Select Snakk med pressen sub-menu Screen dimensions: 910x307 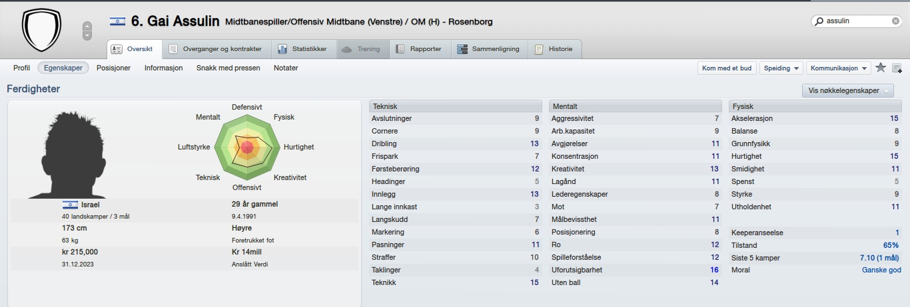pyautogui.click(x=228, y=68)
